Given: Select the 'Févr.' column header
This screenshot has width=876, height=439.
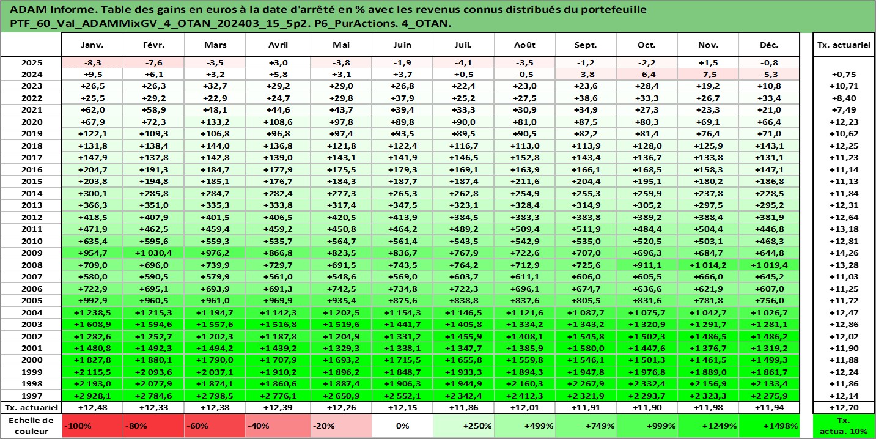Looking at the screenshot, I should click(x=153, y=45).
